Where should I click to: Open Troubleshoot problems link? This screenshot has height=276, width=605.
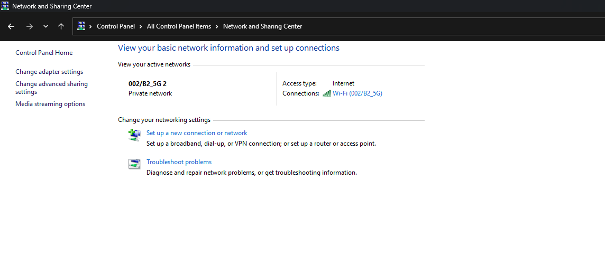pyautogui.click(x=179, y=162)
